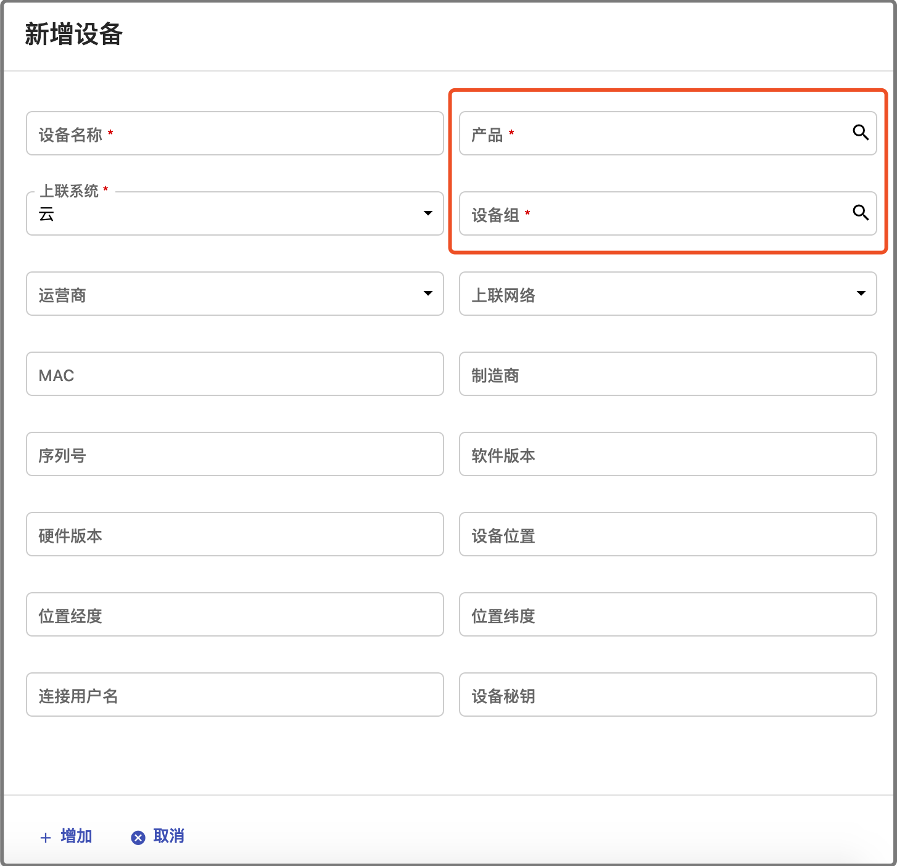Focus the 设备位置 field
897x866 pixels.
(668, 534)
